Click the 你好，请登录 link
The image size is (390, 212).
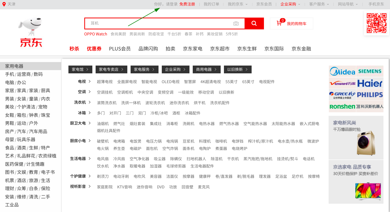pyautogui.click(x=166, y=4)
